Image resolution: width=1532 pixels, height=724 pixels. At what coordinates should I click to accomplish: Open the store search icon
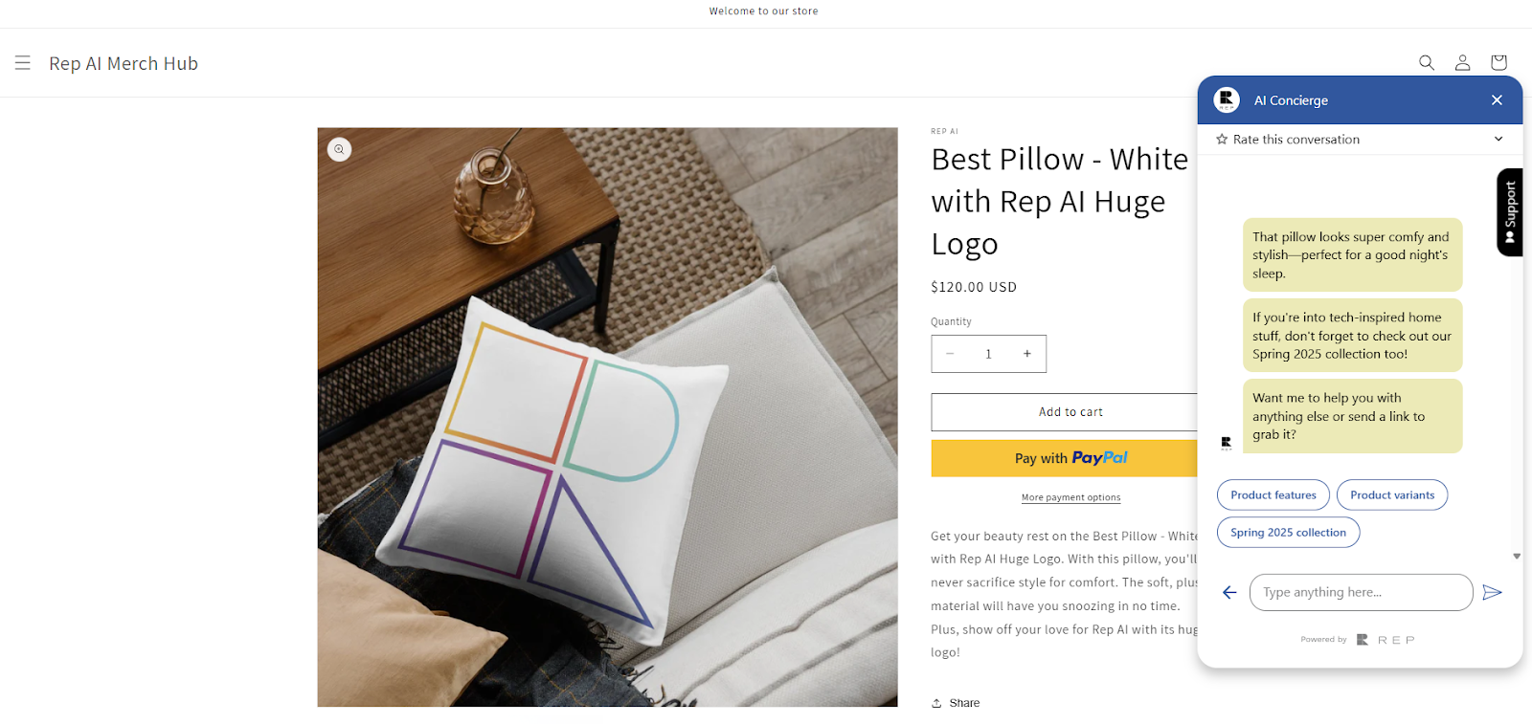[1427, 63]
